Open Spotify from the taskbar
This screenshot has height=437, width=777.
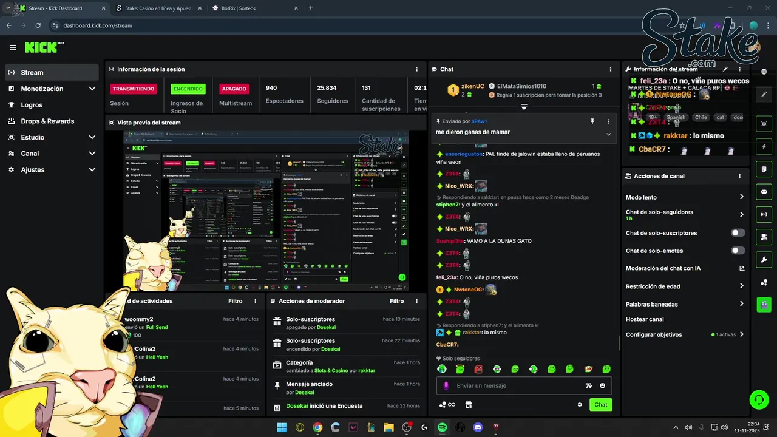click(x=443, y=427)
